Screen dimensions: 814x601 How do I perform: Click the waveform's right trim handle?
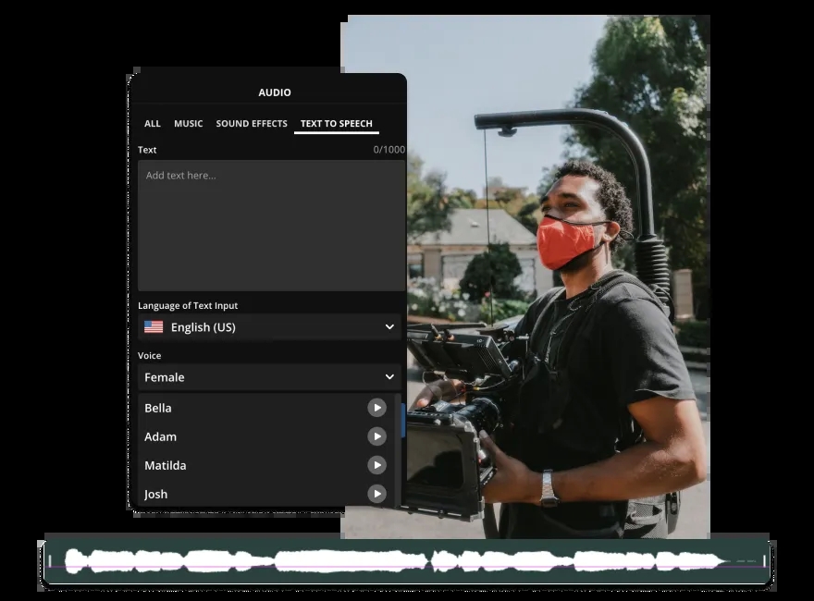(764, 561)
